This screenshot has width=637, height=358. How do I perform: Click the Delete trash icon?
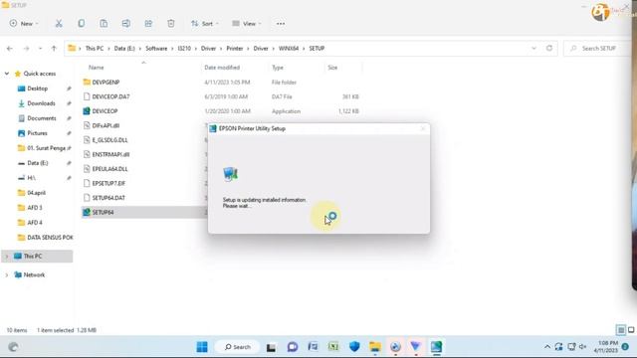(x=171, y=24)
